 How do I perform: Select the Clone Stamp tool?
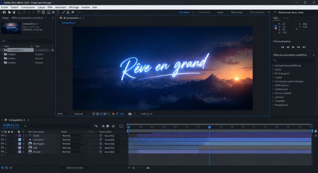pos(68,12)
